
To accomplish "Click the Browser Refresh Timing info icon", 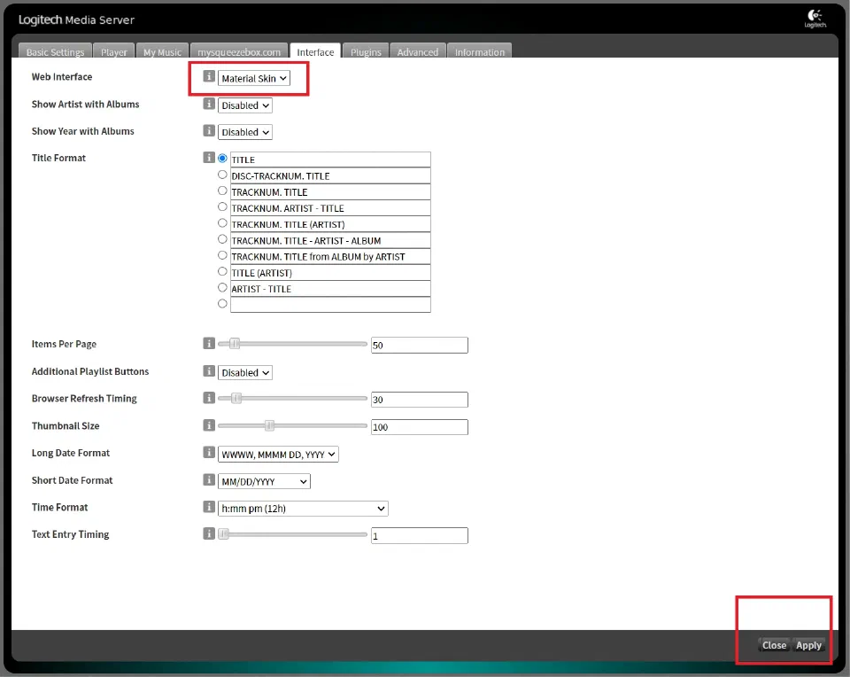I will point(209,398).
